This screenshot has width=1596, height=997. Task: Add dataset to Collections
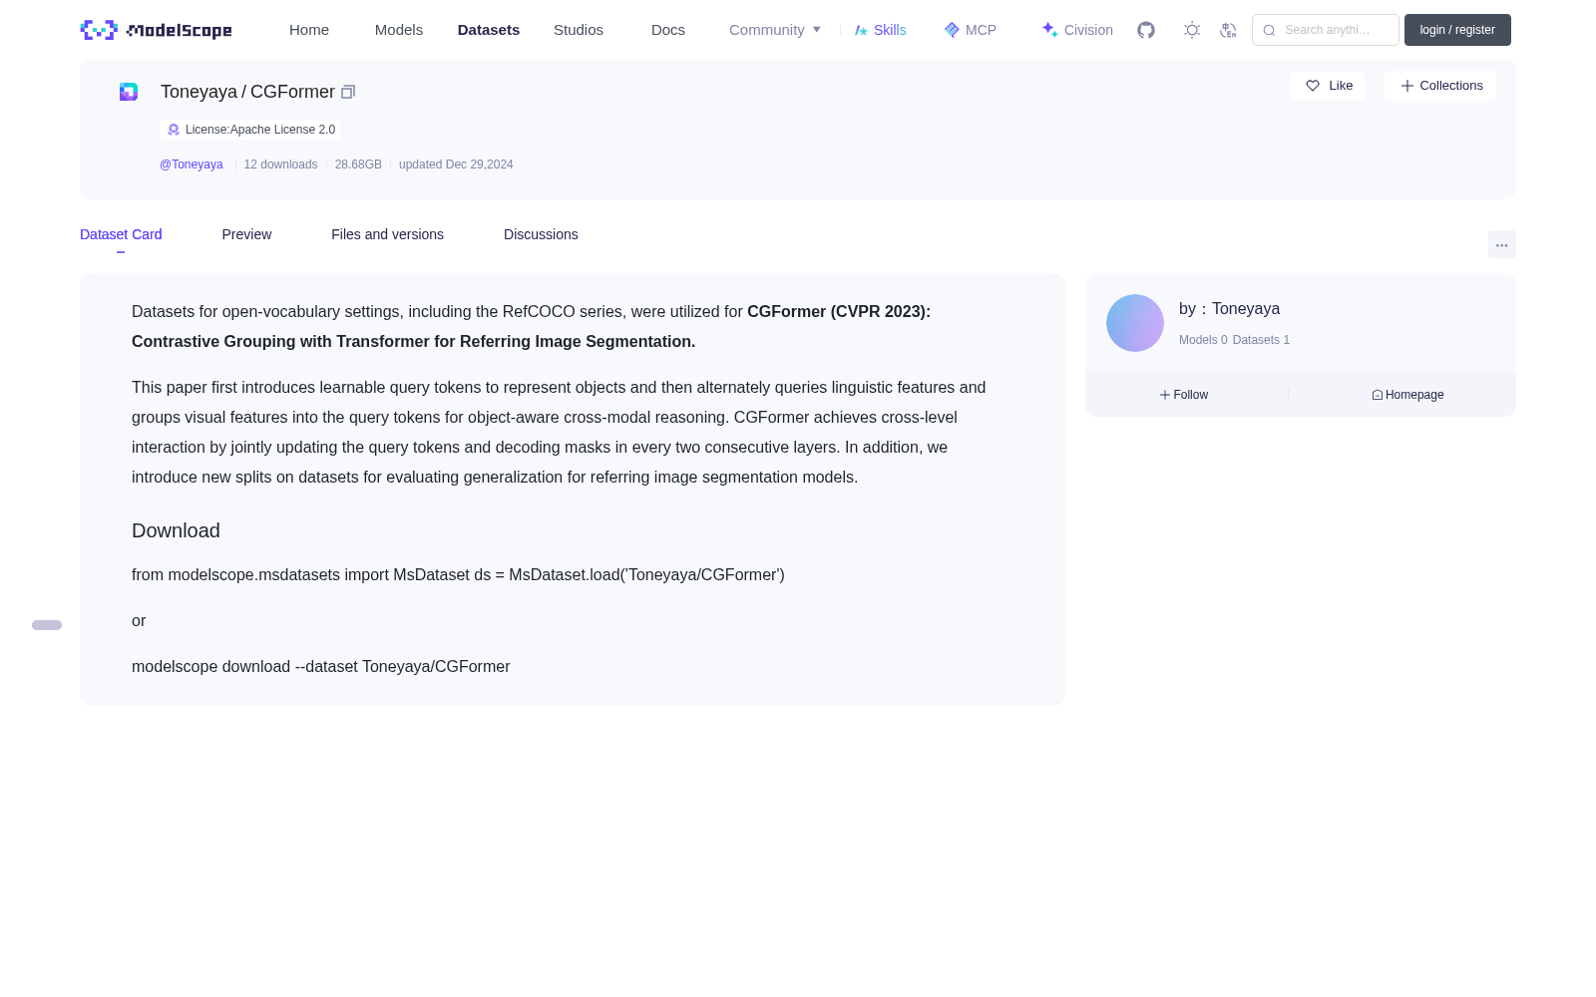pos(1440,86)
